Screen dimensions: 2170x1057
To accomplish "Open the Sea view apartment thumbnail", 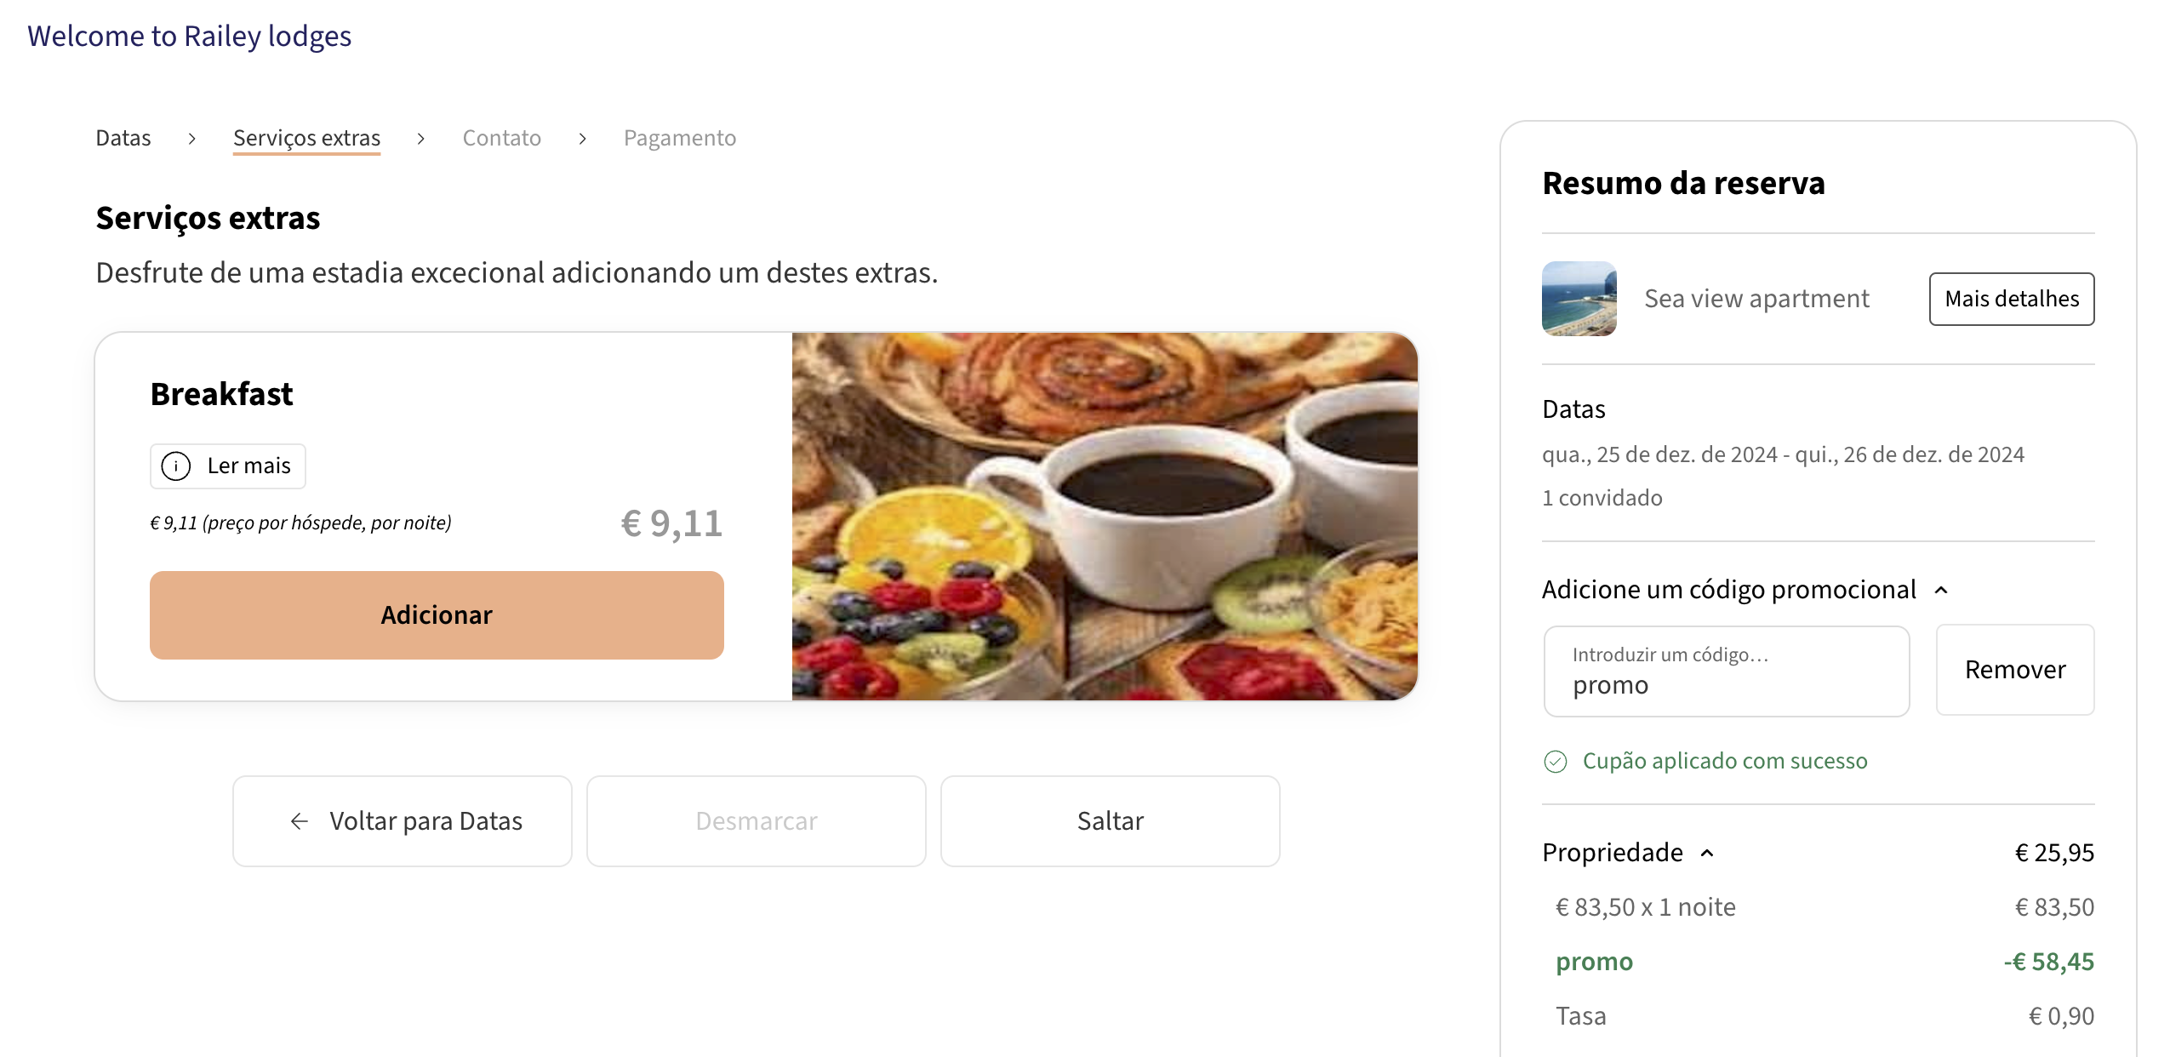I will 1579,299.
